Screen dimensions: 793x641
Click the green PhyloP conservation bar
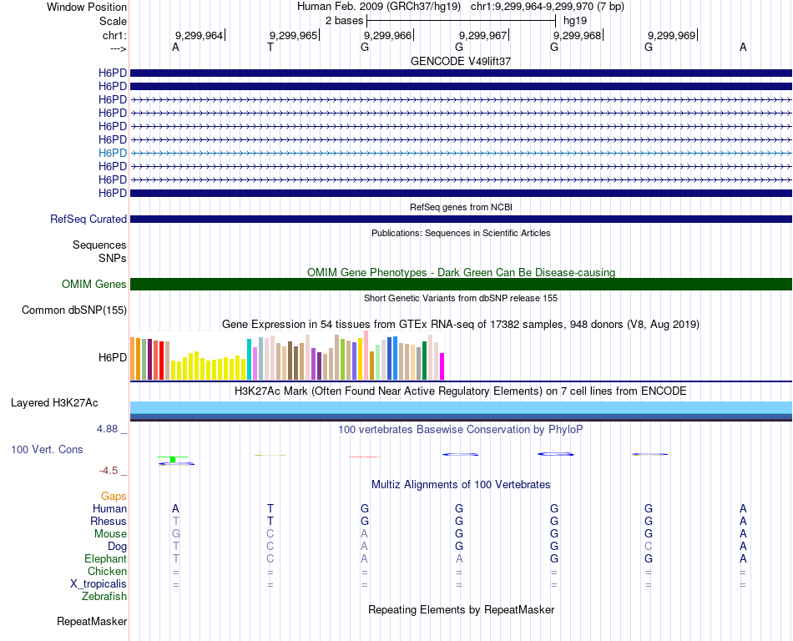pyautogui.click(x=173, y=459)
